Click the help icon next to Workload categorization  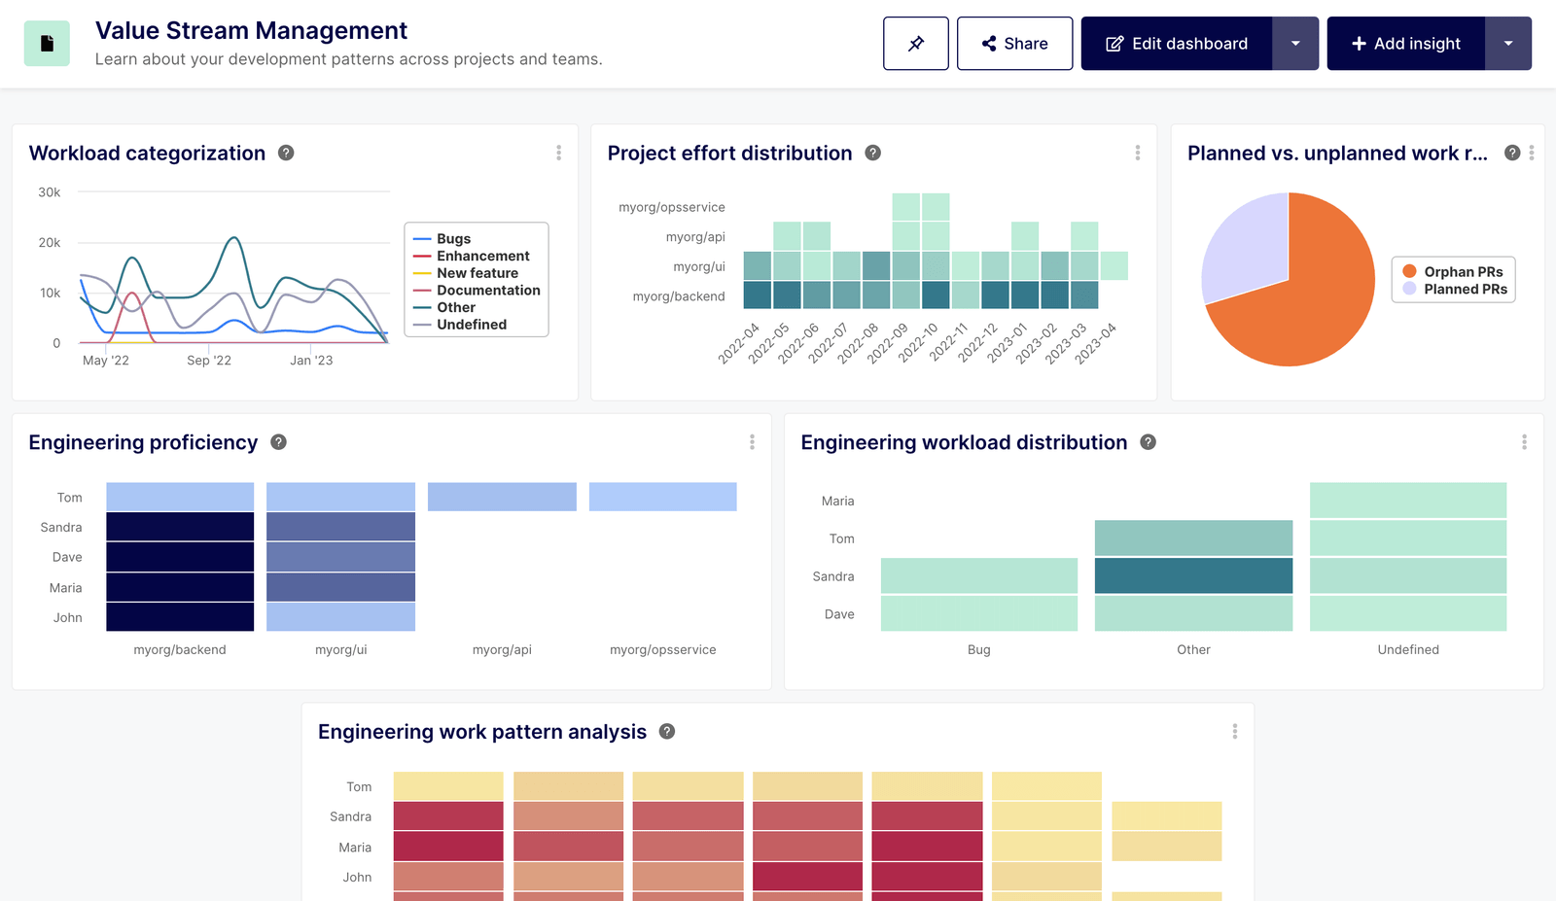click(x=285, y=153)
